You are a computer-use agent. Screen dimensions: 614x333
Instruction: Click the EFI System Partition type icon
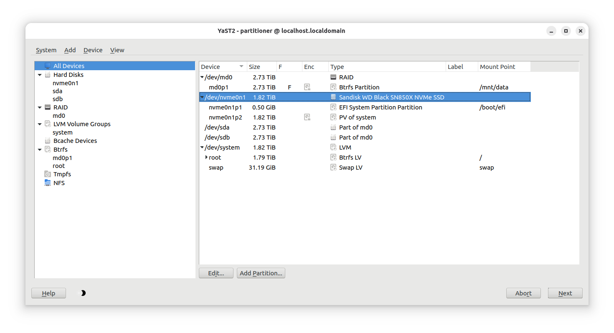coord(333,107)
